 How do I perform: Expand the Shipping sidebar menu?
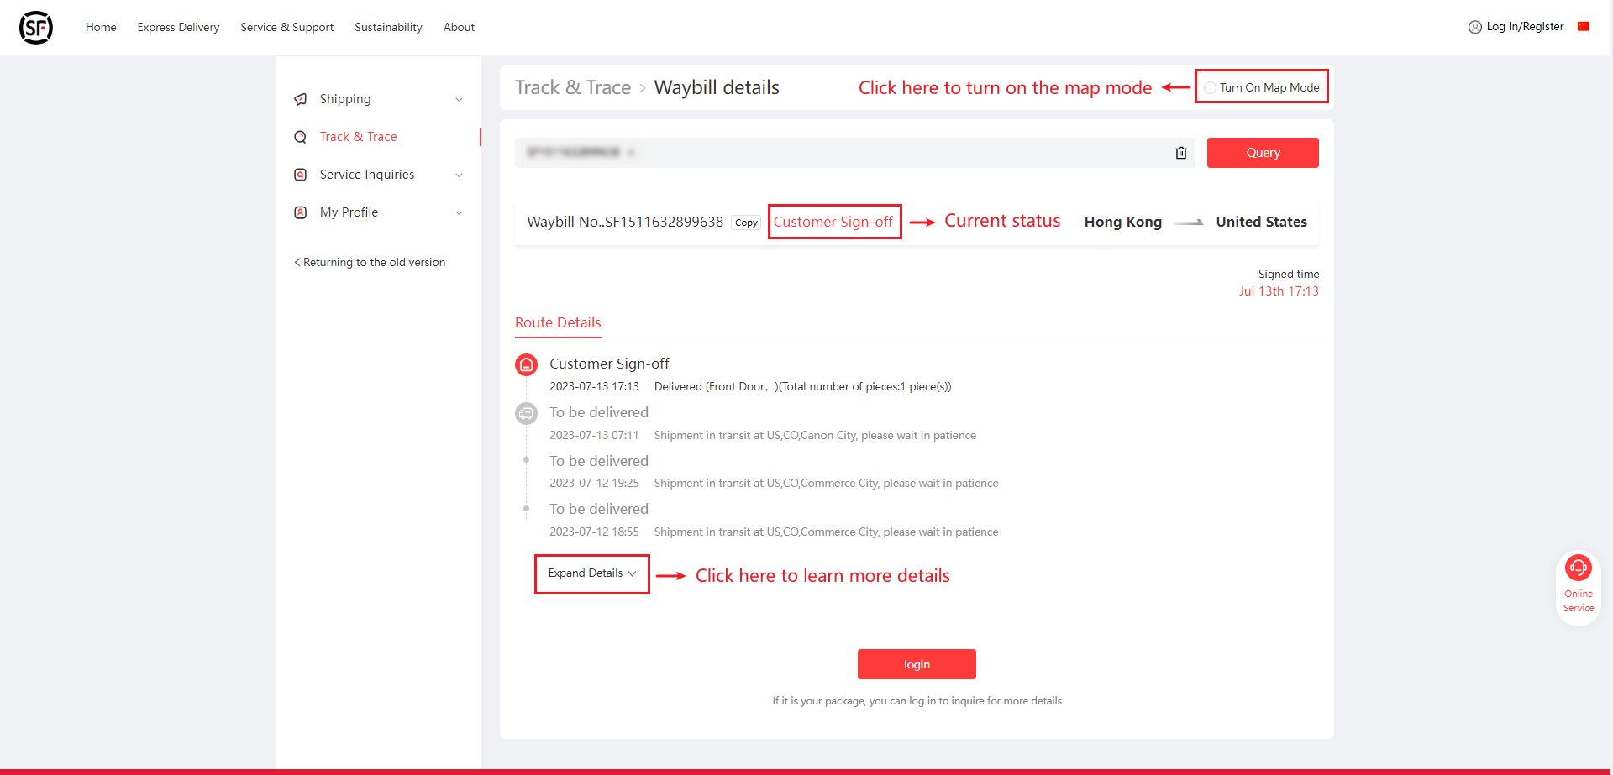(459, 99)
